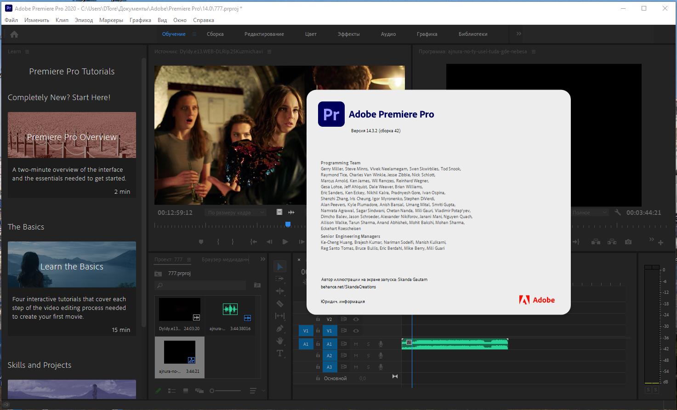Expand the hidden panels chevron next to Браузер медиаданных
Image resolution: width=677 pixels, height=410 pixels.
click(x=262, y=258)
